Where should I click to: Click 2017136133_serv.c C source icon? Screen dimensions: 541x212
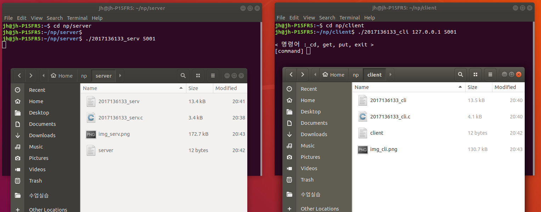(91, 118)
